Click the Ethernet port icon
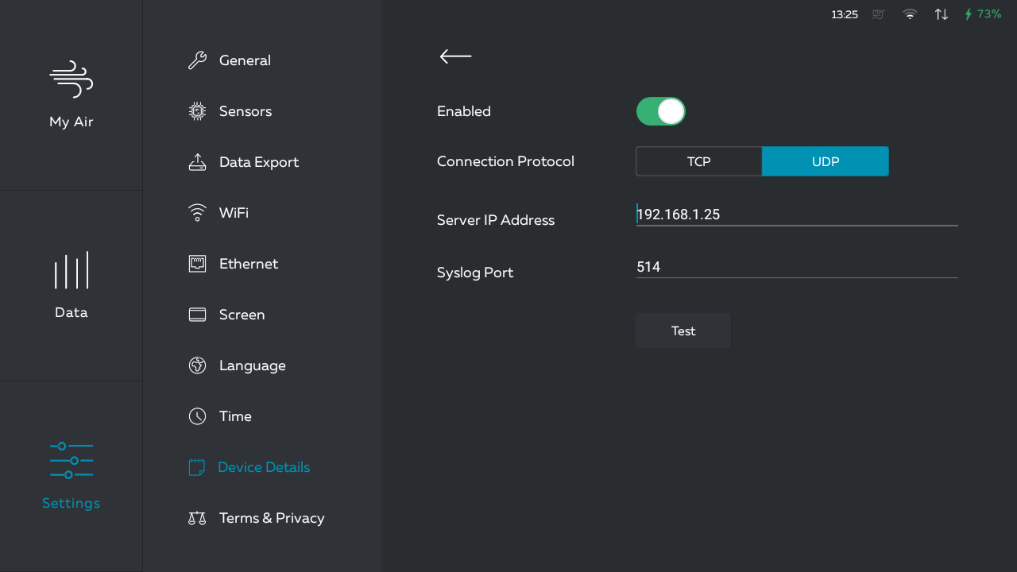Viewport: 1017px width, 572px height. [197, 264]
